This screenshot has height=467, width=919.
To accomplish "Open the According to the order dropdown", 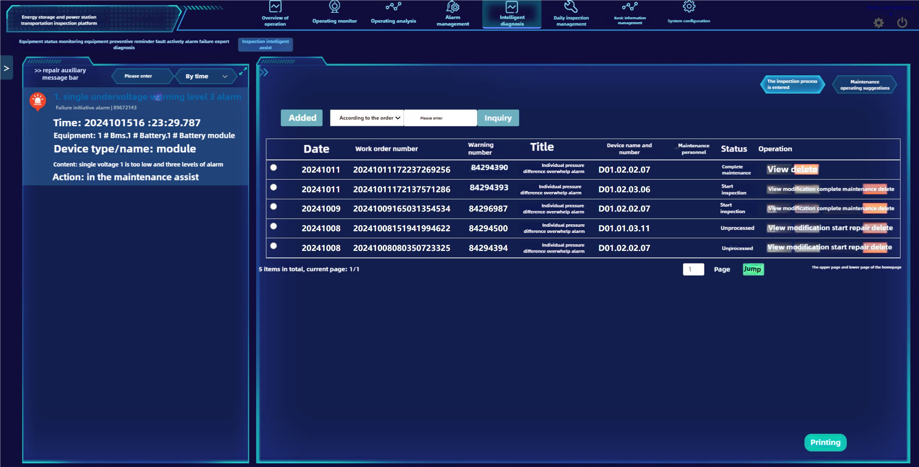I will pos(367,118).
